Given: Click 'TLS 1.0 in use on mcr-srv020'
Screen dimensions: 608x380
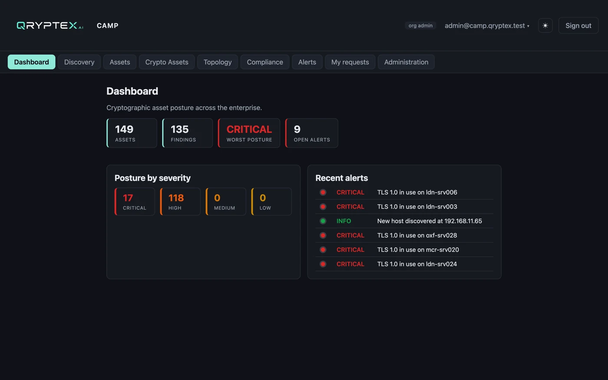Looking at the screenshot, I should click(x=418, y=250).
